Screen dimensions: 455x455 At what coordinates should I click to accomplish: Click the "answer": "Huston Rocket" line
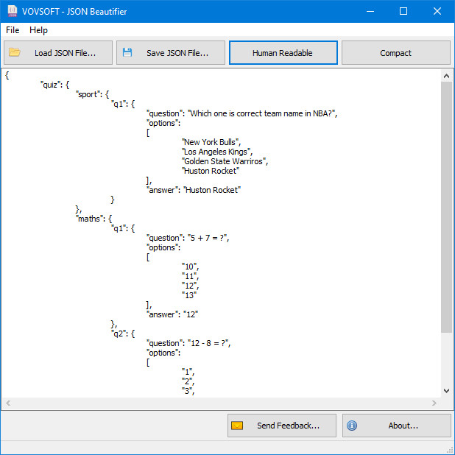[x=194, y=190]
